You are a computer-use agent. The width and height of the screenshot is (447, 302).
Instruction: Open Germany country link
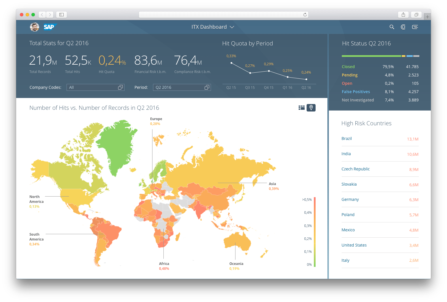pyautogui.click(x=350, y=199)
